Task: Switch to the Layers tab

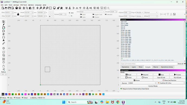Action: point(134,67)
